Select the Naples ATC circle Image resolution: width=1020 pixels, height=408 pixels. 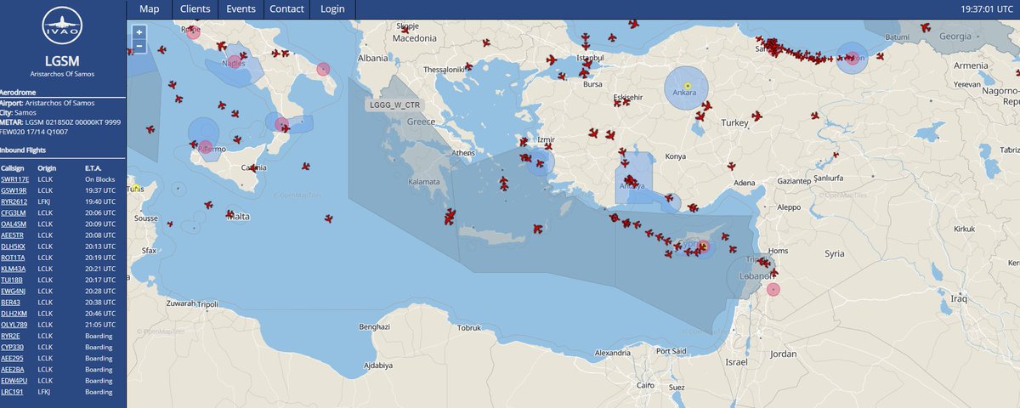pyautogui.click(x=233, y=62)
